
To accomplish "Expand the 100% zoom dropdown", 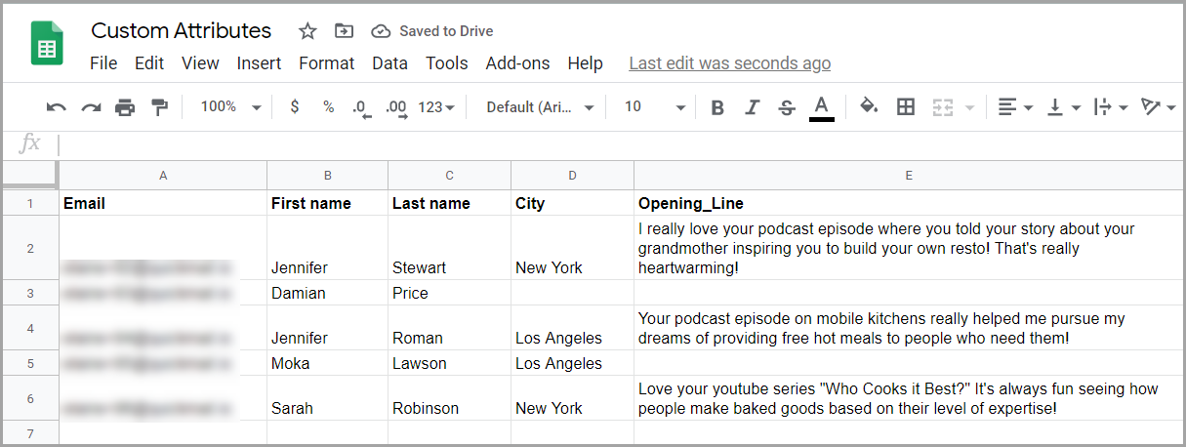I will pyautogui.click(x=230, y=106).
